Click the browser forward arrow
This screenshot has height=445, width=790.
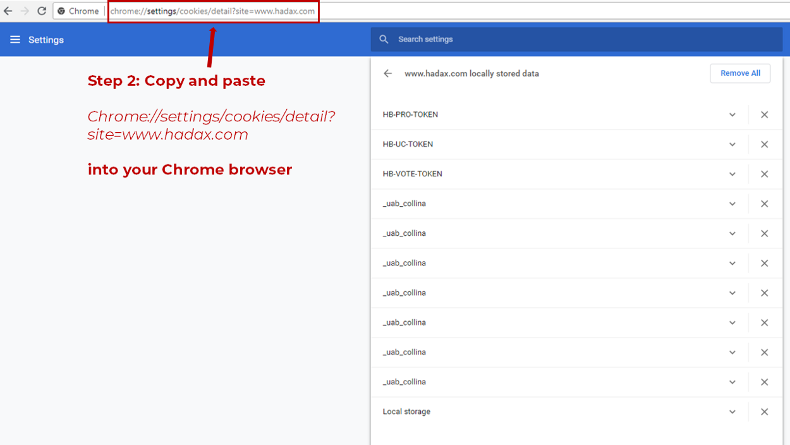(25, 11)
